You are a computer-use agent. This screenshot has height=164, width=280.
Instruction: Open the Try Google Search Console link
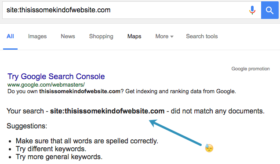coord(56,77)
